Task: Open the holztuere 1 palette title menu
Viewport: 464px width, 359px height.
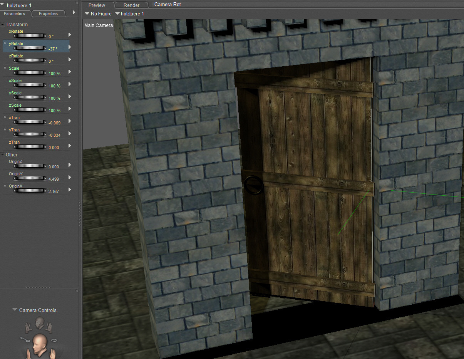Action: (x=3, y=5)
